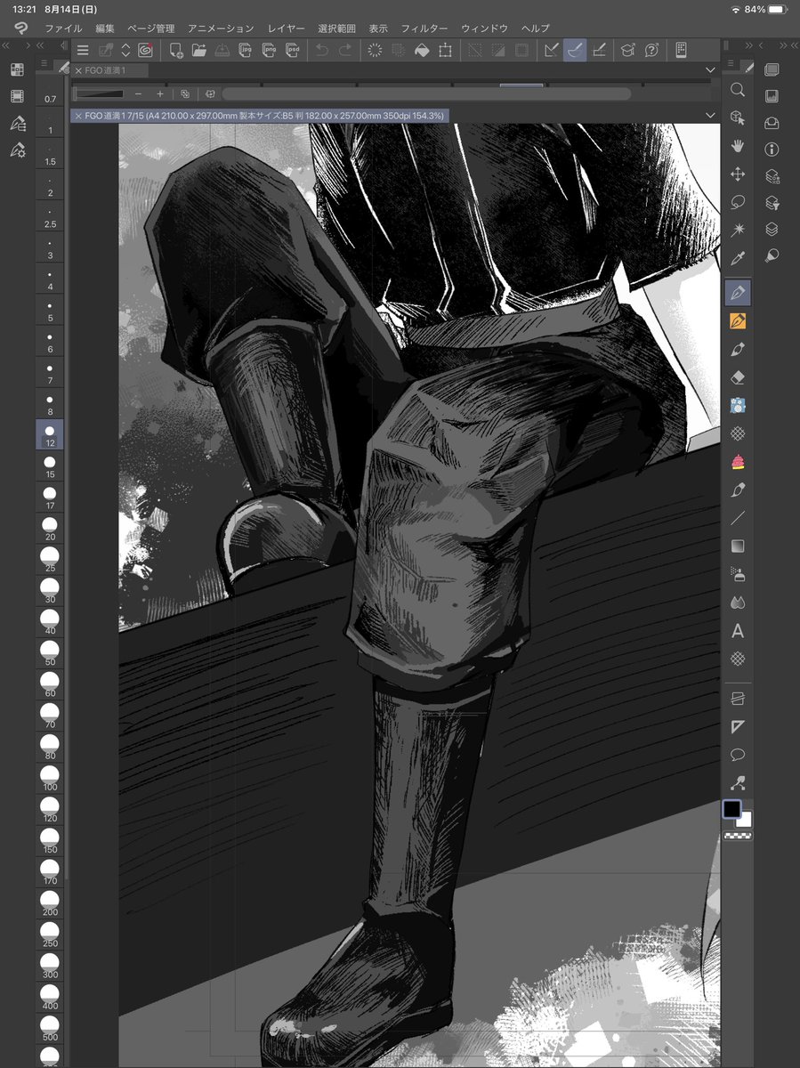Click the Open file folder icon
The image size is (800, 1068).
coord(199,51)
